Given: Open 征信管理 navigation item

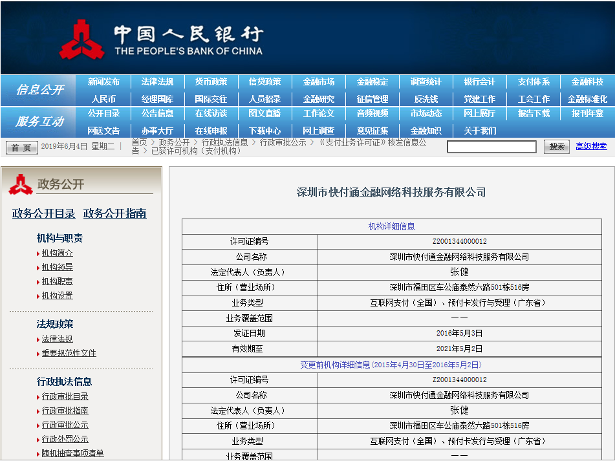Looking at the screenshot, I should (x=372, y=99).
